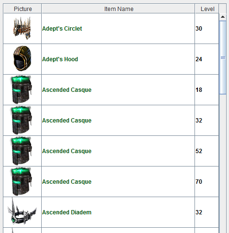Click the Ascended Diadem crown picture
The image size is (229, 233).
(x=22, y=211)
